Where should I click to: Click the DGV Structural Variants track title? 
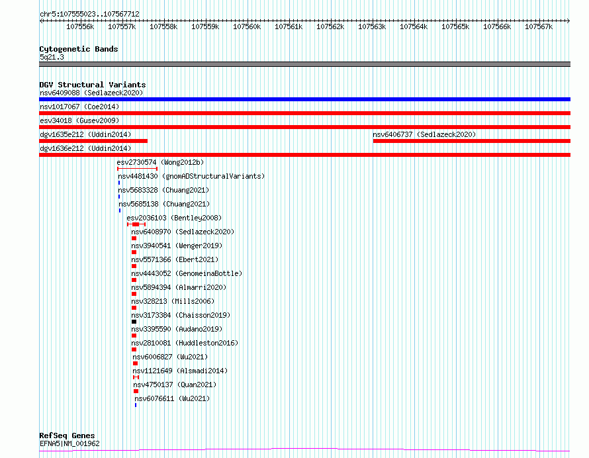click(x=93, y=85)
